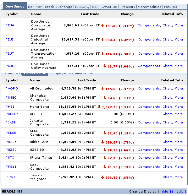Screen dimensions: 188x196
Task: Open the ^DJA symbol link
Action: coord(10,25)
